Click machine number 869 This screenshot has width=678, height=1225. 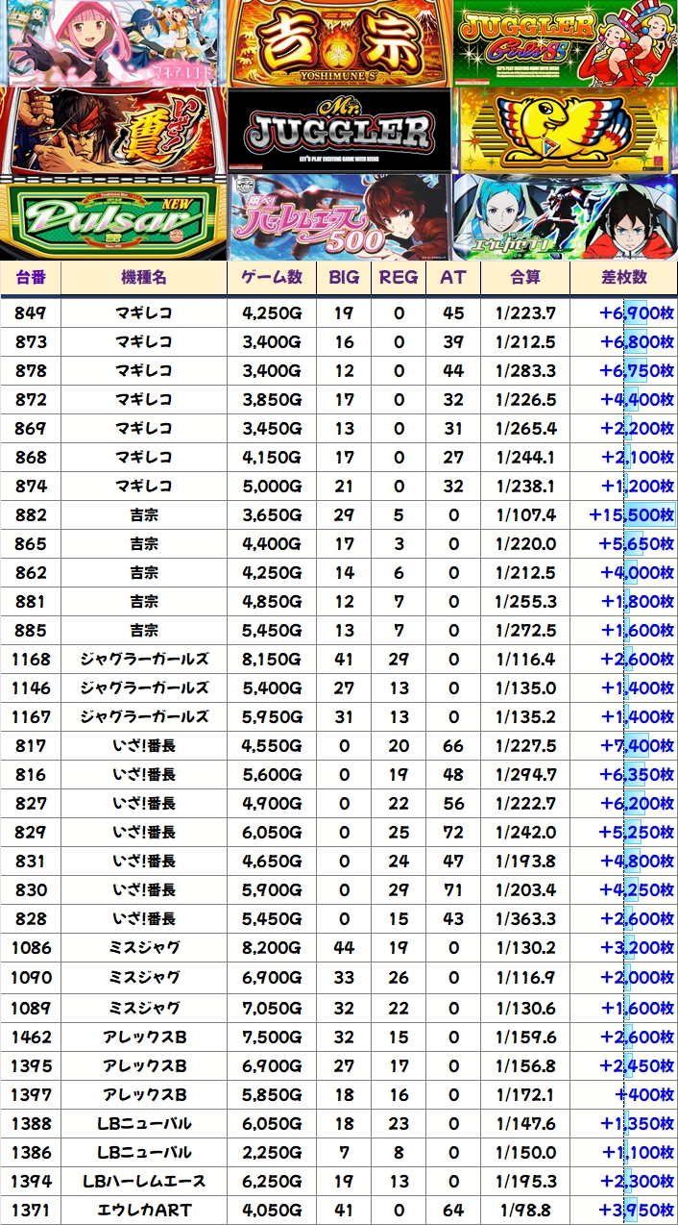(31, 428)
